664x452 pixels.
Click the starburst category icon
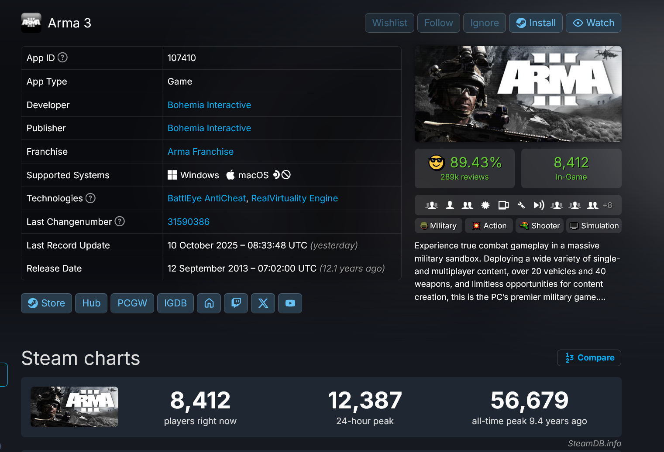click(485, 205)
